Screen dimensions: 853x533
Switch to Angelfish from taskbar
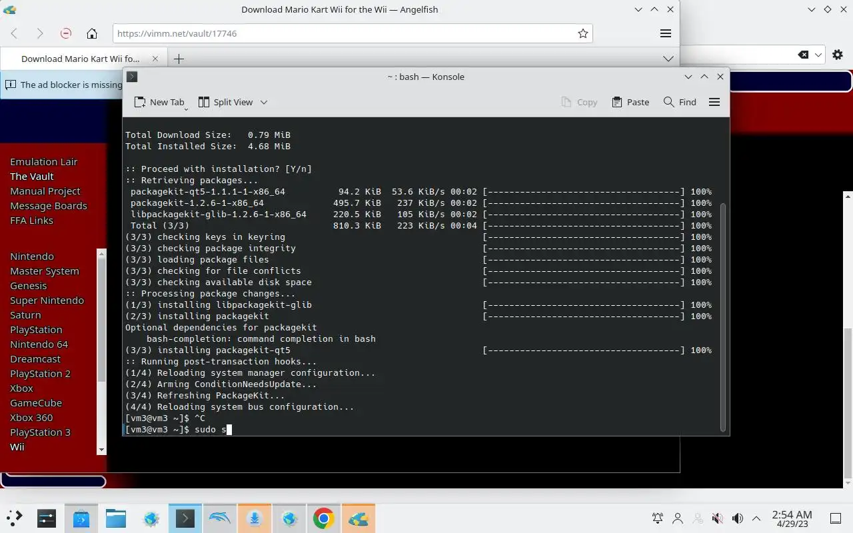click(x=358, y=518)
